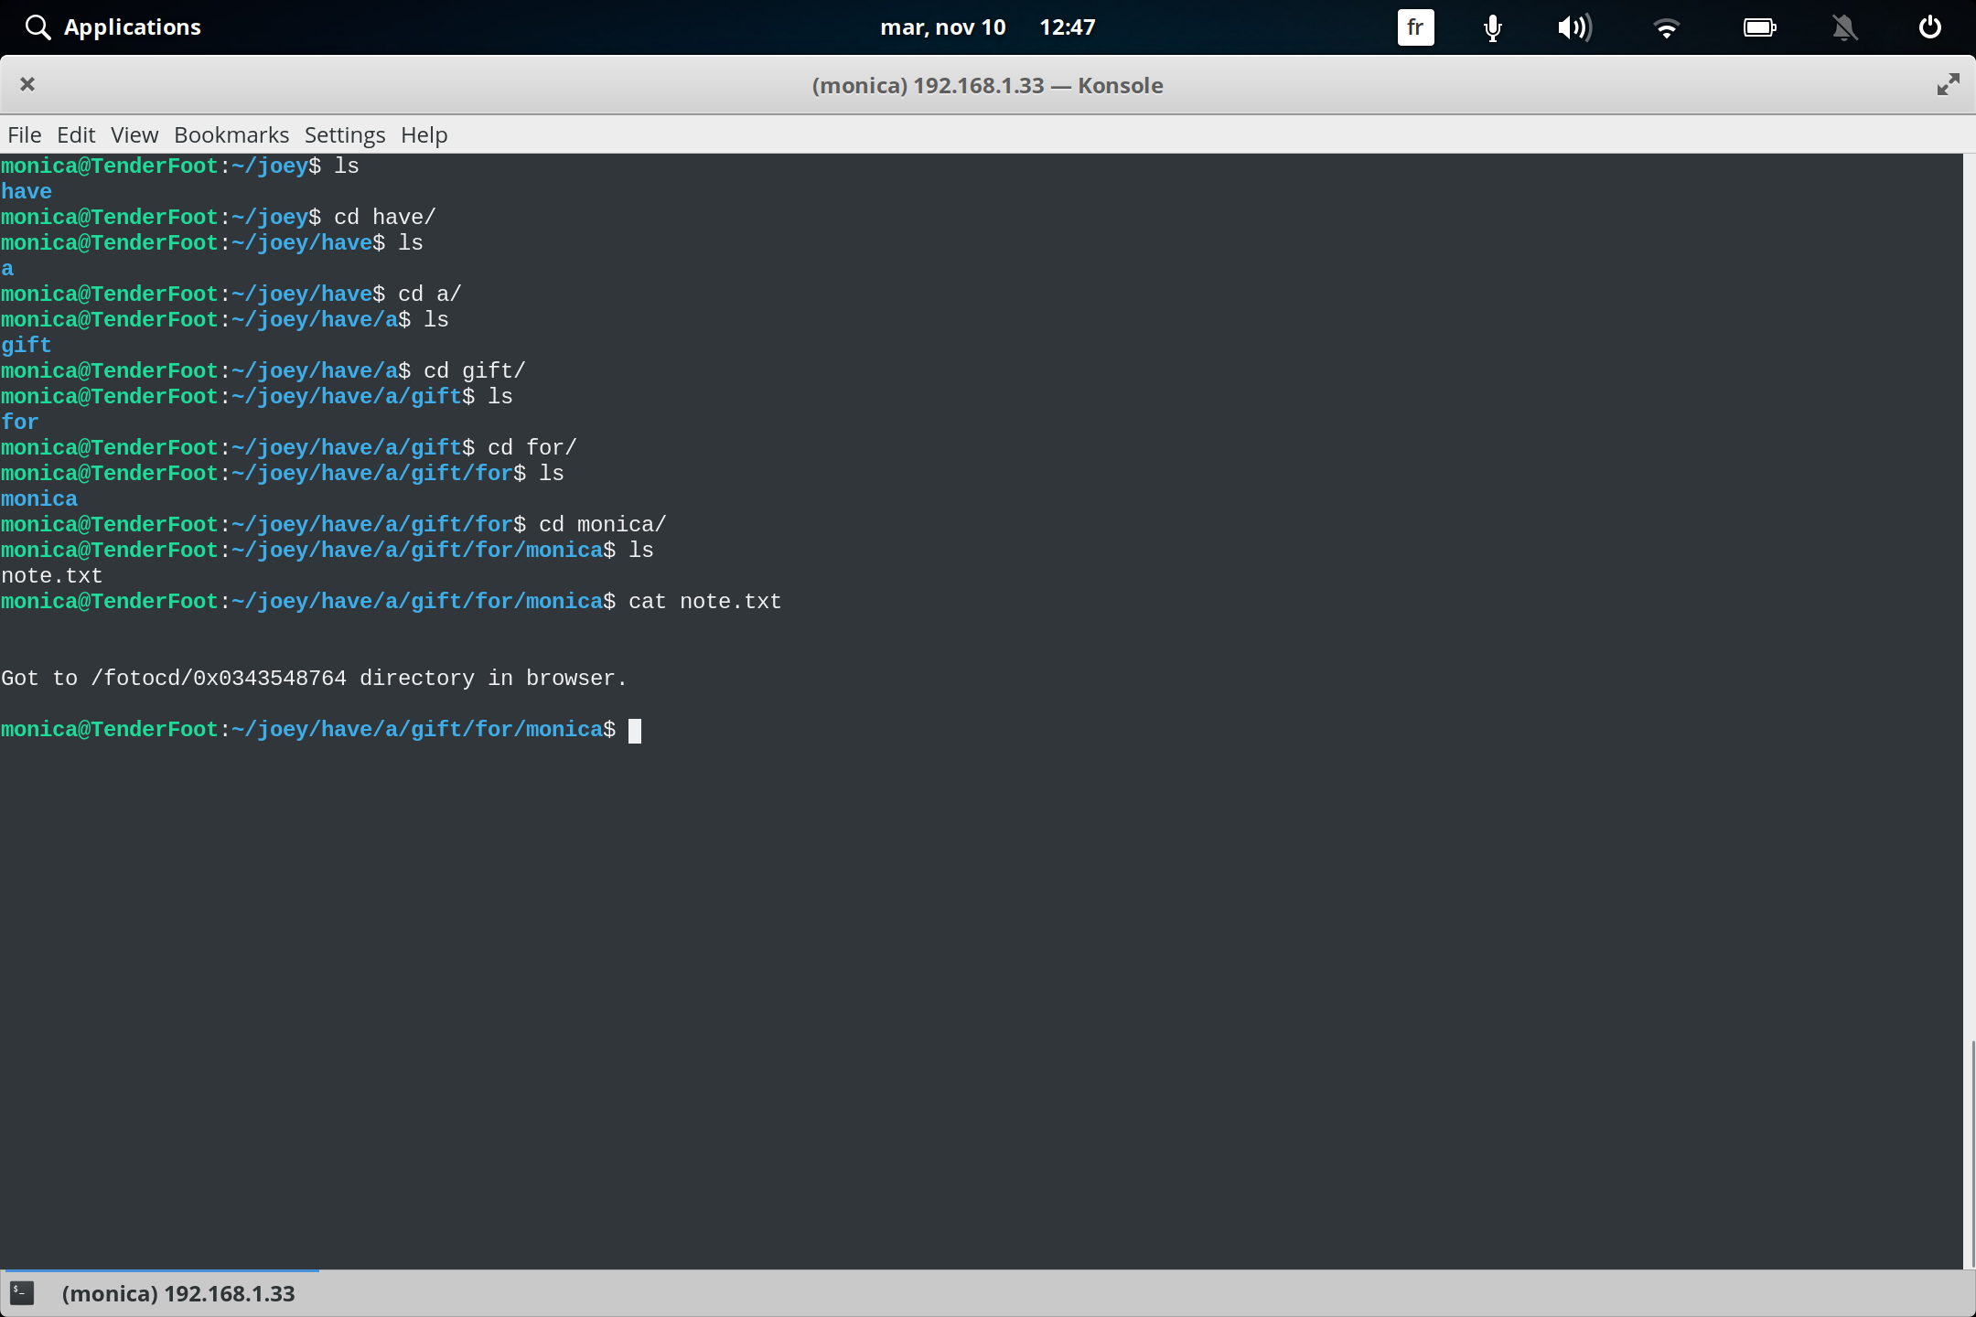
Task: Click the battery indicator icon
Action: (x=1760, y=27)
